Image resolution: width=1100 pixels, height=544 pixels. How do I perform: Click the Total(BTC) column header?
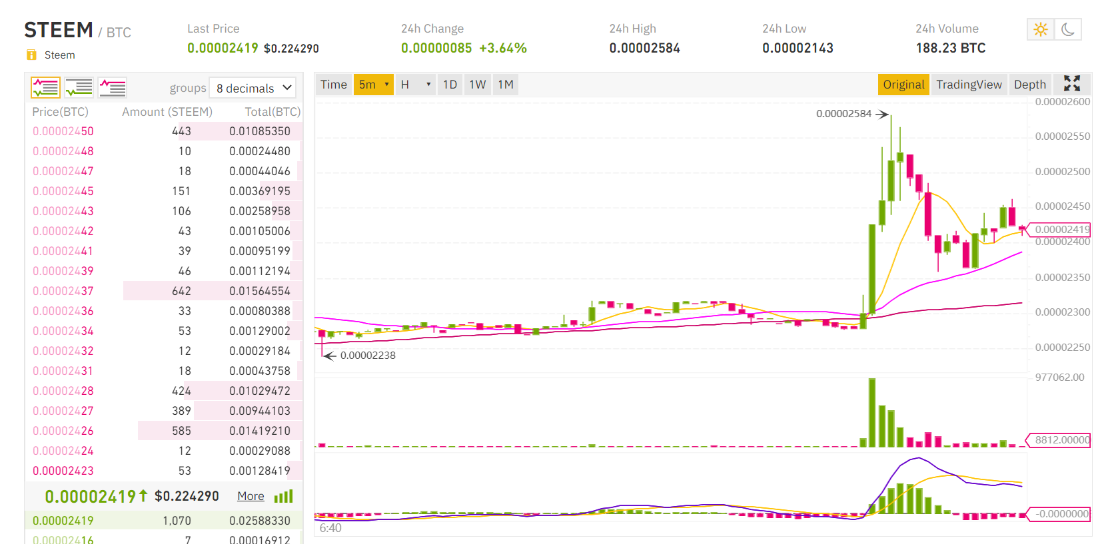click(273, 112)
